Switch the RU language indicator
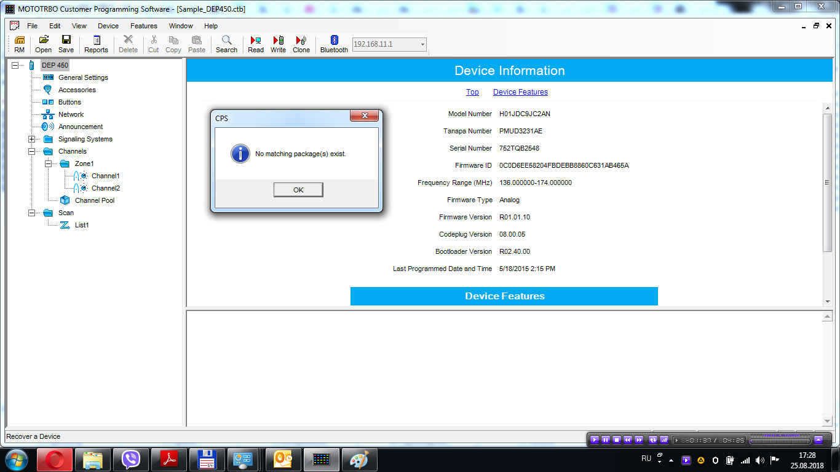 pyautogui.click(x=646, y=458)
